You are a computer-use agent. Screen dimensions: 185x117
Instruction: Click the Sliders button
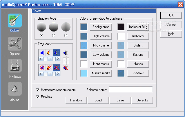[138, 45]
